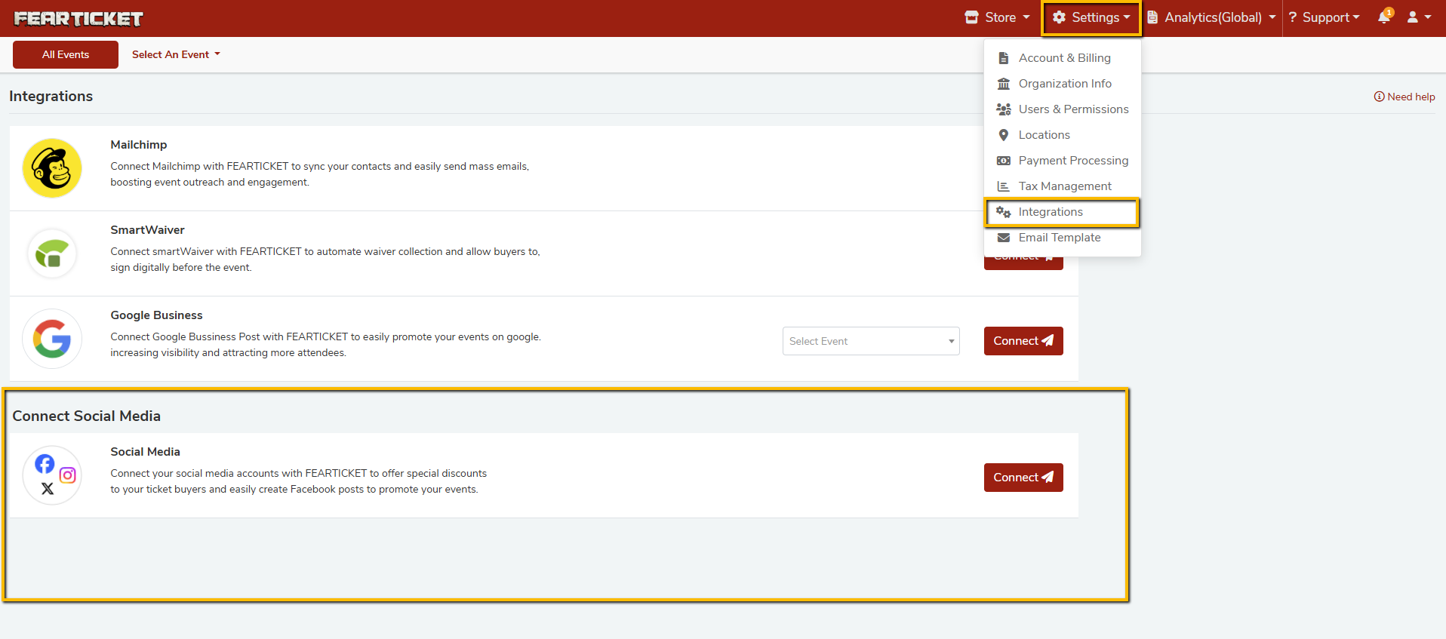The image size is (1446, 639).
Task: Click the Support question mark icon
Action: [1293, 17]
